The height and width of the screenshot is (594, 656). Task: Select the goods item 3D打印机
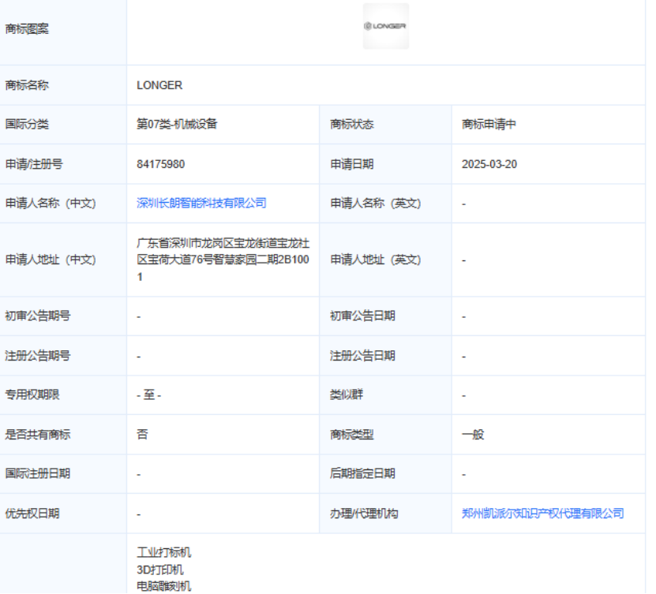pyautogui.click(x=160, y=570)
